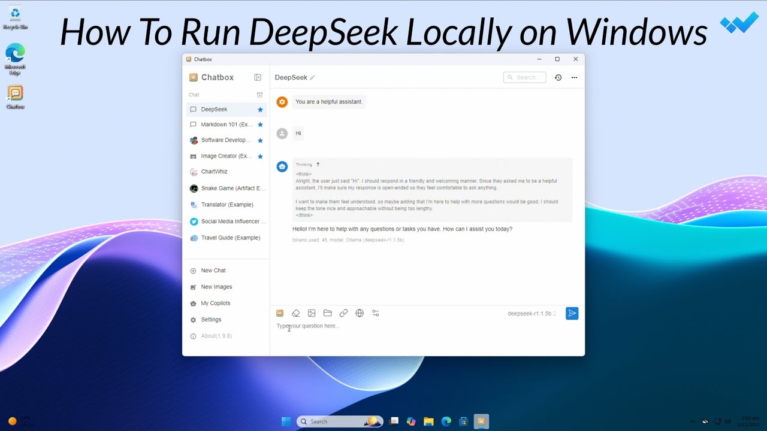
Task: Open the Travel Guide (Example) chat
Action: pos(227,238)
